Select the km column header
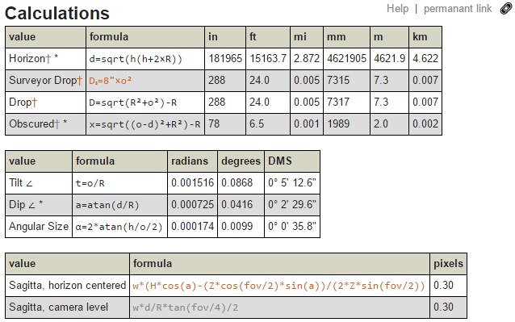Screen dimensions: 515x322 pyautogui.click(x=420, y=37)
